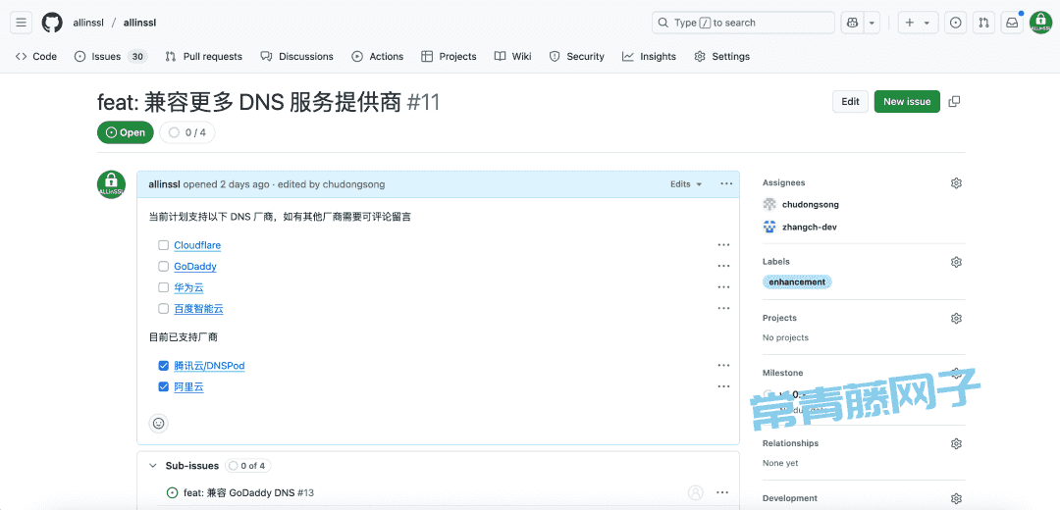Edit Development with the gear icon

coord(956,498)
